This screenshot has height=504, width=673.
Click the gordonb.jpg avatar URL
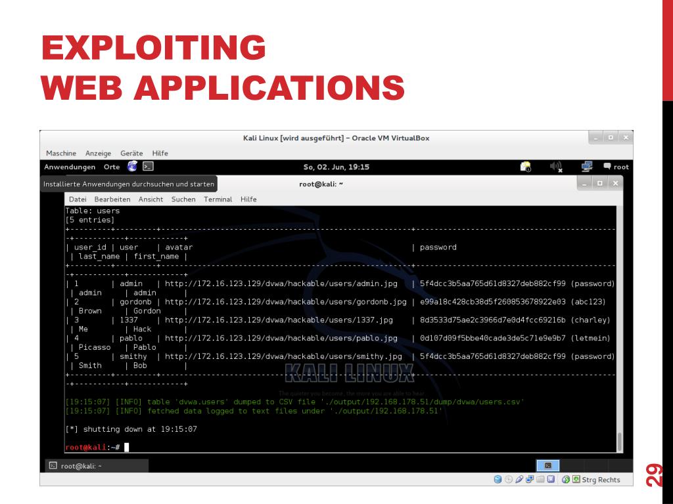[x=285, y=302]
